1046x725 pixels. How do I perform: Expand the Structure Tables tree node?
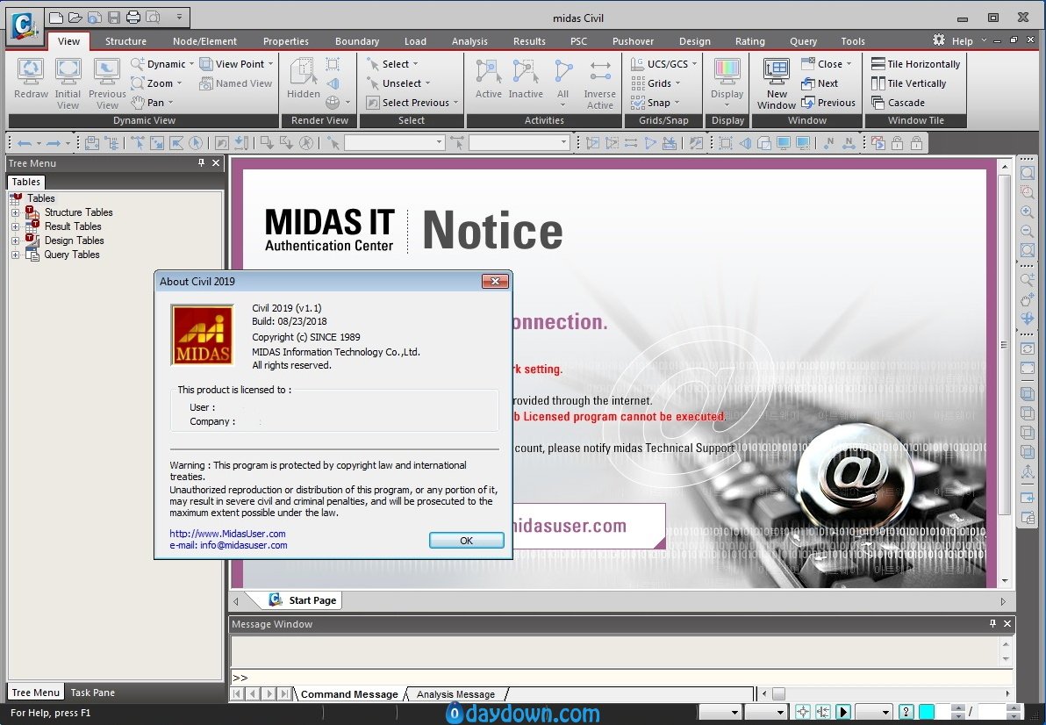click(x=15, y=212)
